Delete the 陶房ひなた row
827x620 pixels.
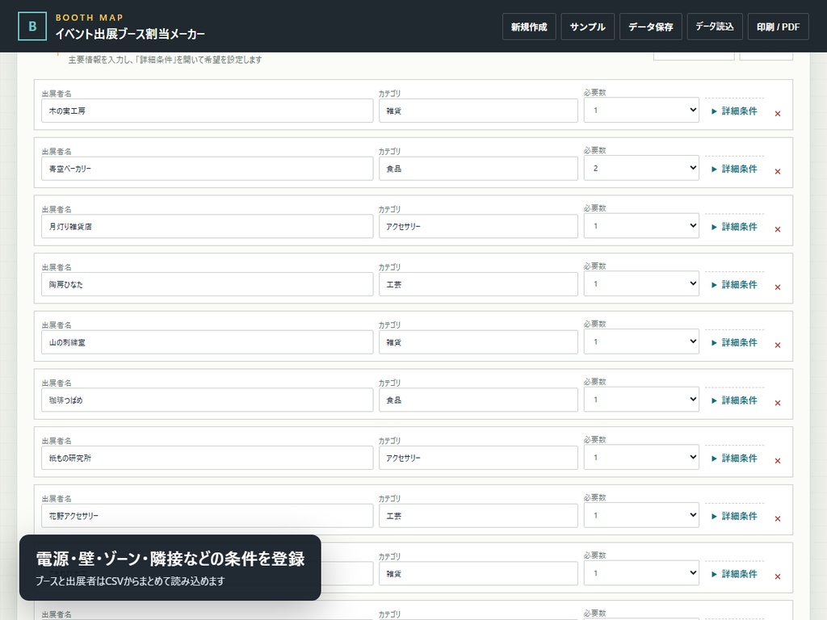(778, 287)
